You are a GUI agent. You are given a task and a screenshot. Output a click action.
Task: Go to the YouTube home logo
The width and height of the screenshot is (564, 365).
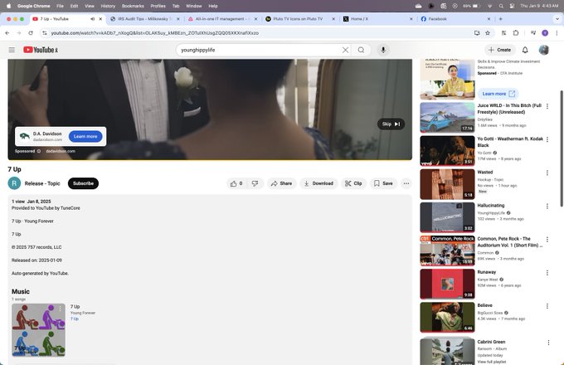pos(41,50)
